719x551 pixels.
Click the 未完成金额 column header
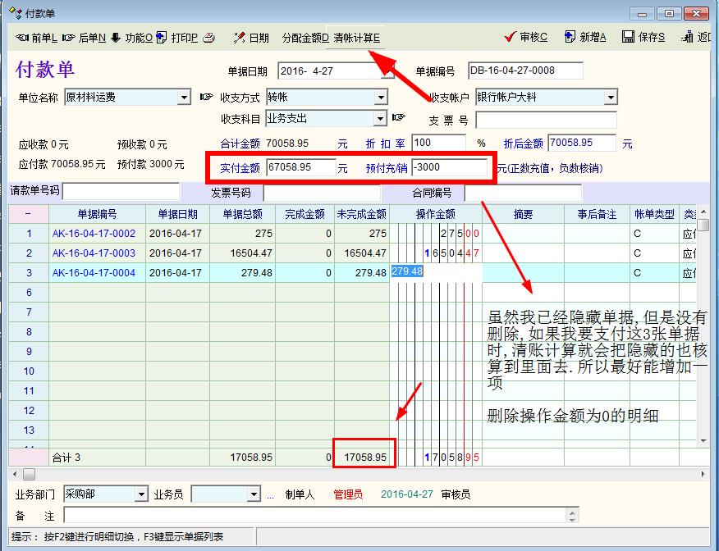(361, 214)
